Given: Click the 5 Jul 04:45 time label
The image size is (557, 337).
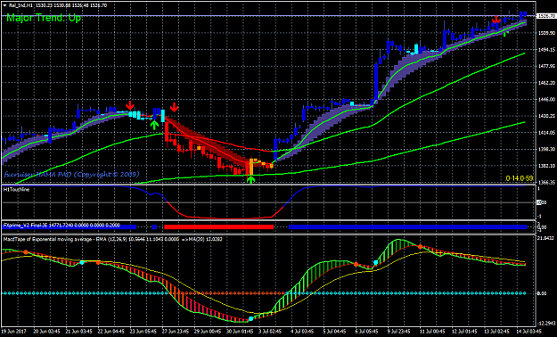Looking at the screenshot, I should (x=334, y=331).
